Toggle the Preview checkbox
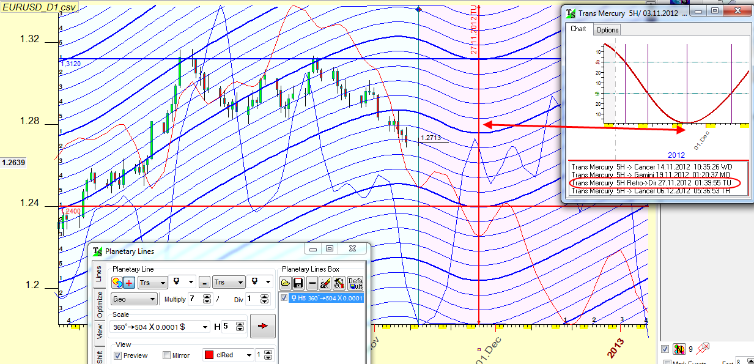This screenshot has width=754, height=364. (117, 355)
